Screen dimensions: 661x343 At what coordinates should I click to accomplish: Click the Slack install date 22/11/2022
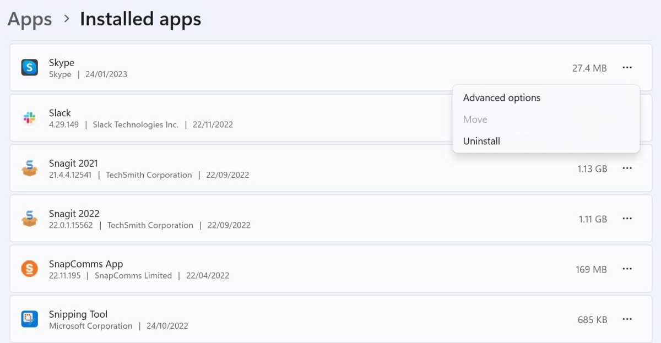(213, 124)
